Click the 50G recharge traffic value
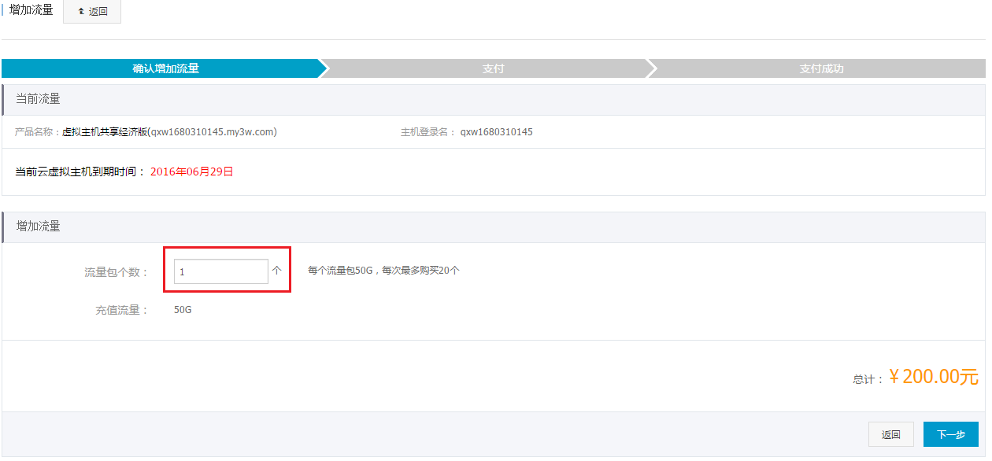 tap(183, 310)
